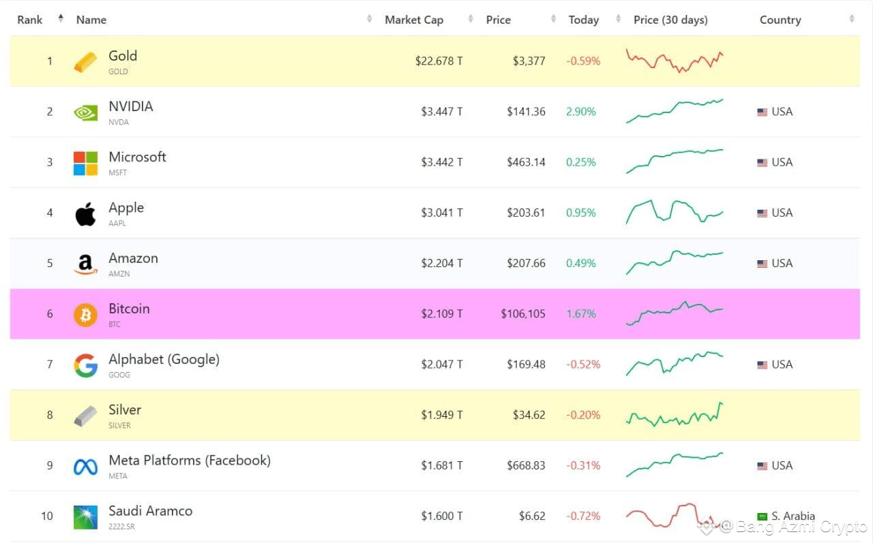Sort by Country column arrows
873x543 pixels.
[x=852, y=19]
